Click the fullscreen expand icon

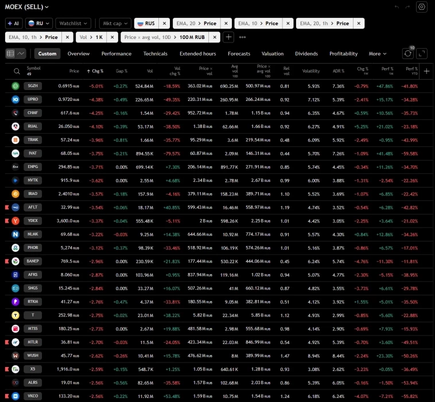tap(422, 53)
